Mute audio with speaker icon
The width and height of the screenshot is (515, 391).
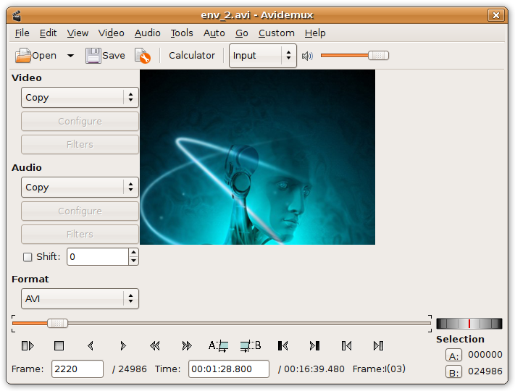pos(307,56)
